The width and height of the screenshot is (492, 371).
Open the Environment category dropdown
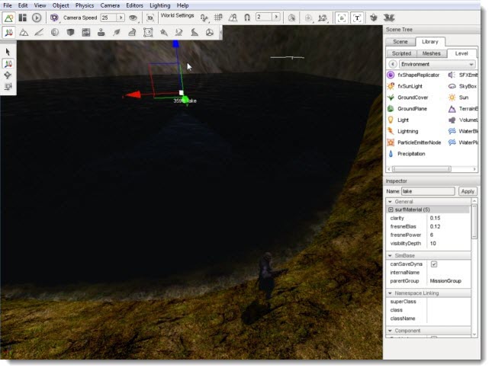pyautogui.click(x=437, y=64)
